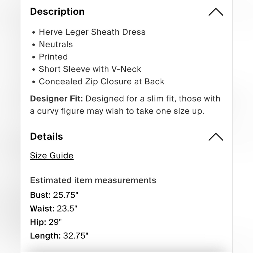Image resolution: width=253 pixels, height=253 pixels.
Task: Click the Short Sleeve with V-Neck line
Action: [x=90, y=69]
